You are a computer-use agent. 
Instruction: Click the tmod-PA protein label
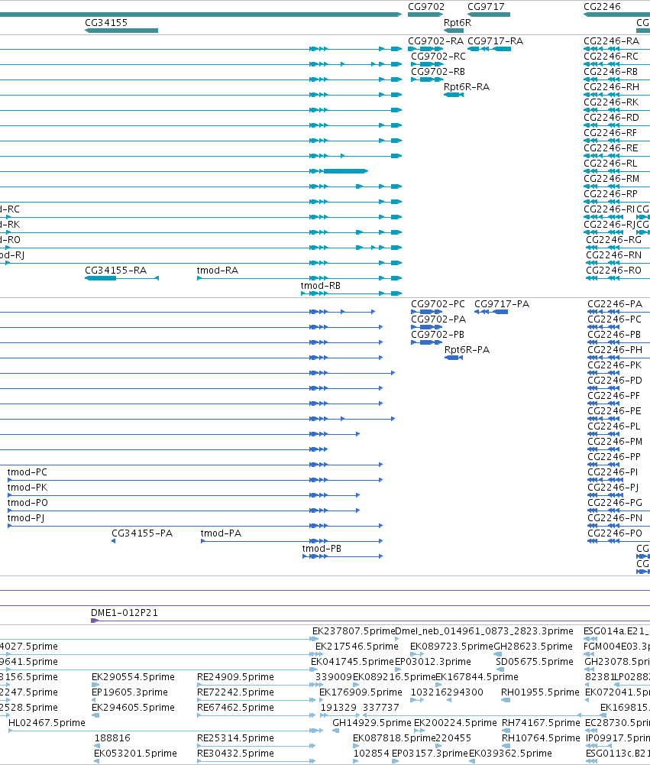pos(221,533)
